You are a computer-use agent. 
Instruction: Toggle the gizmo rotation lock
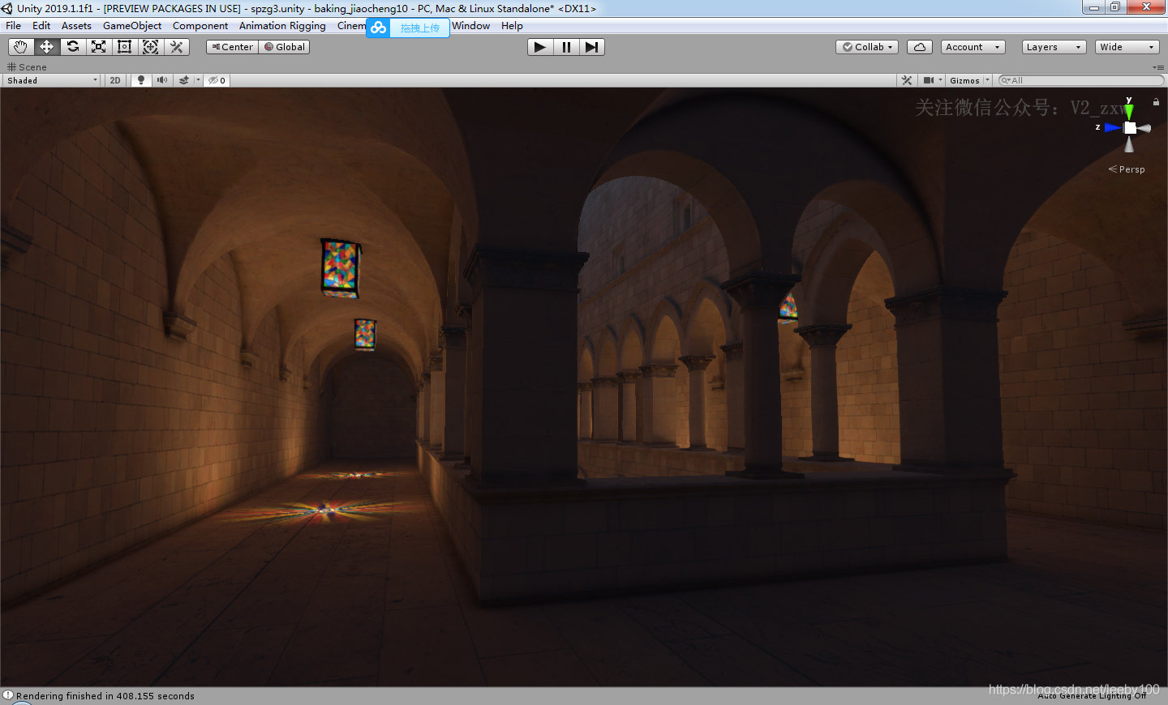[x=1156, y=102]
